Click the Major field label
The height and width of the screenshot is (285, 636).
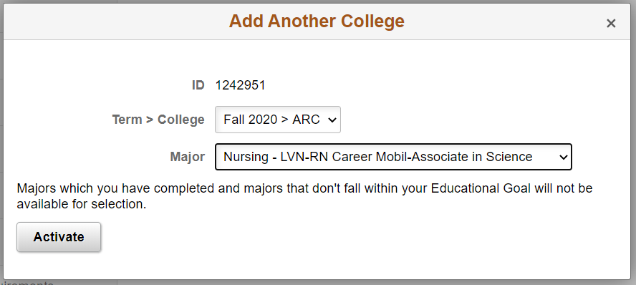point(188,157)
